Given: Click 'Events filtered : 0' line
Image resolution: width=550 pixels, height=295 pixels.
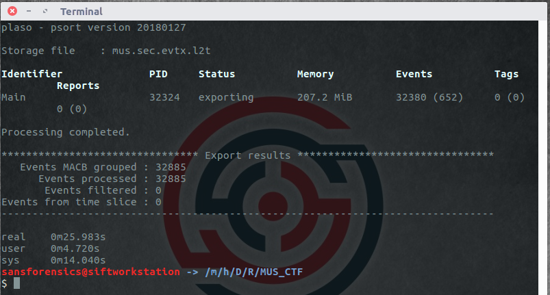Looking at the screenshot, I should (x=103, y=190).
